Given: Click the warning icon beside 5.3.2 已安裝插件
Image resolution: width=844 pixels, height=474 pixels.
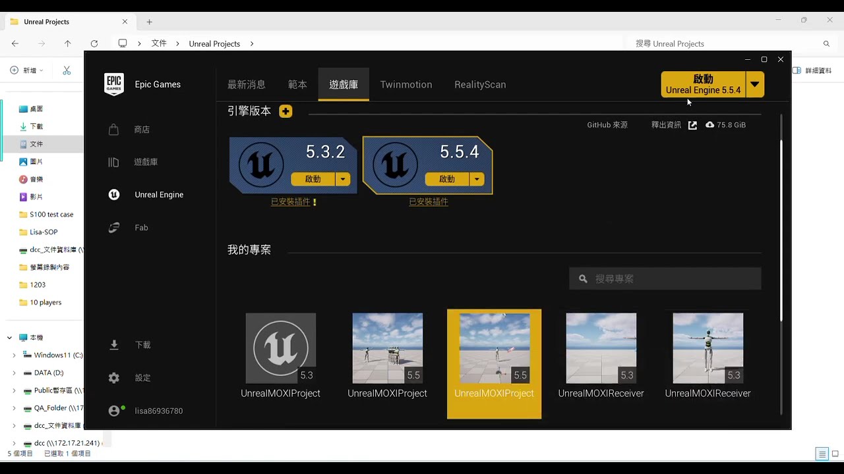Looking at the screenshot, I should [315, 202].
